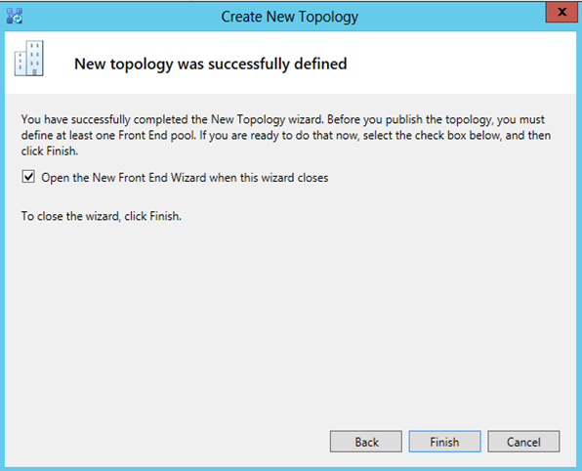Click the bottom blue window border
The image size is (582, 471).
(x=291, y=469)
